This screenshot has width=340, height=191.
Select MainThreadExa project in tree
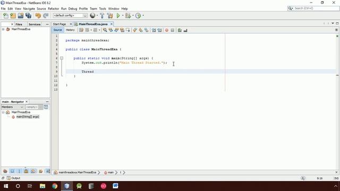21,29
